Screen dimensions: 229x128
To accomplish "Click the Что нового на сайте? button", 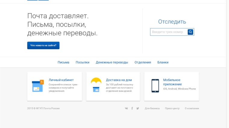I will (x=43, y=46).
